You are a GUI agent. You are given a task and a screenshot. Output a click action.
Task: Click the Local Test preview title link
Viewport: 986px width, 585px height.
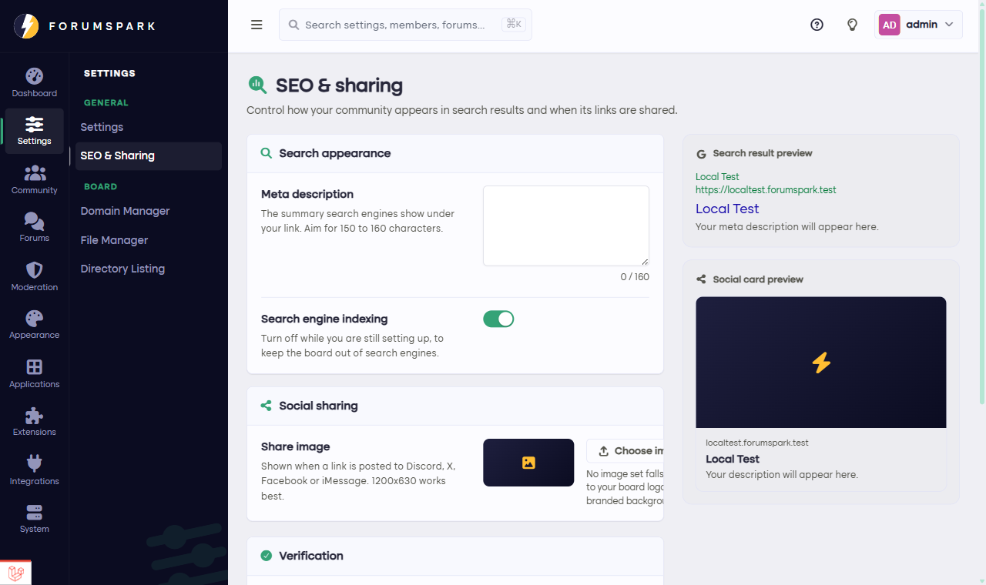727,209
